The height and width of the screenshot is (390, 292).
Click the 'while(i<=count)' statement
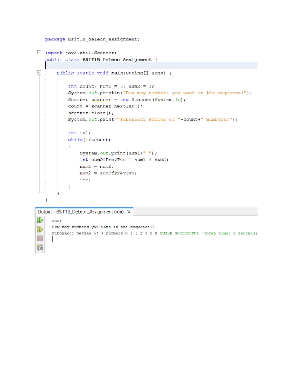tap(89, 140)
